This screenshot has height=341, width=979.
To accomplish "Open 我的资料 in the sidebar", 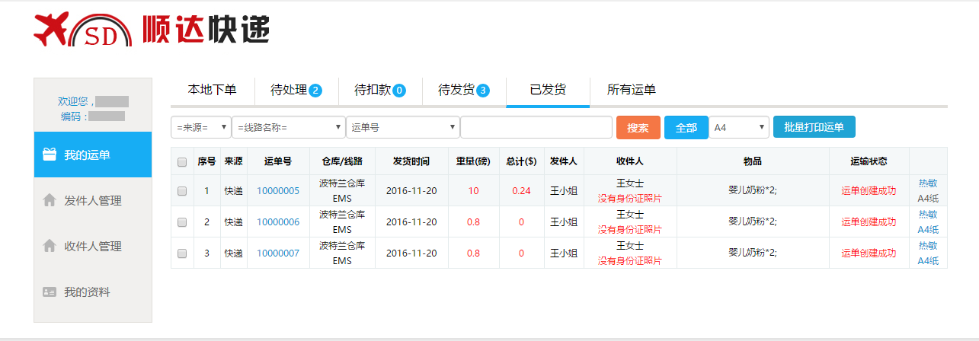I will [93, 292].
